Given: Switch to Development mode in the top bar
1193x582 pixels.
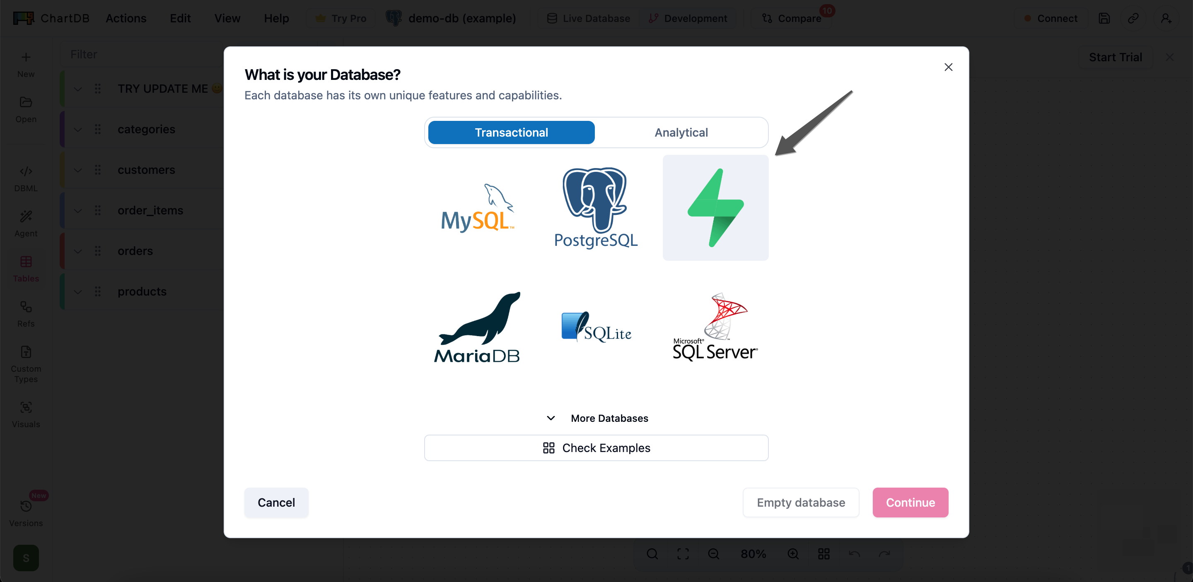Looking at the screenshot, I should click(688, 18).
